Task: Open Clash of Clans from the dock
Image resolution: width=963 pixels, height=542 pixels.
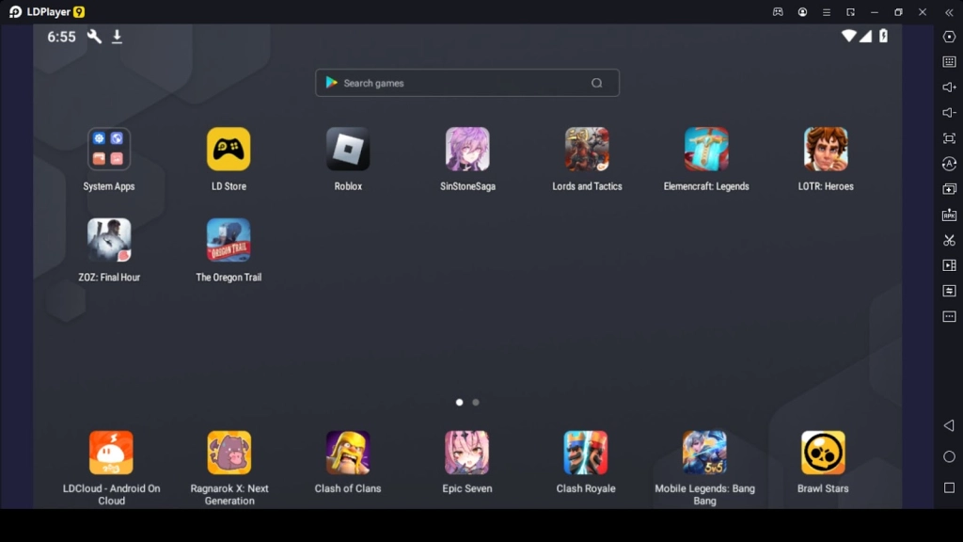Action: (348, 453)
